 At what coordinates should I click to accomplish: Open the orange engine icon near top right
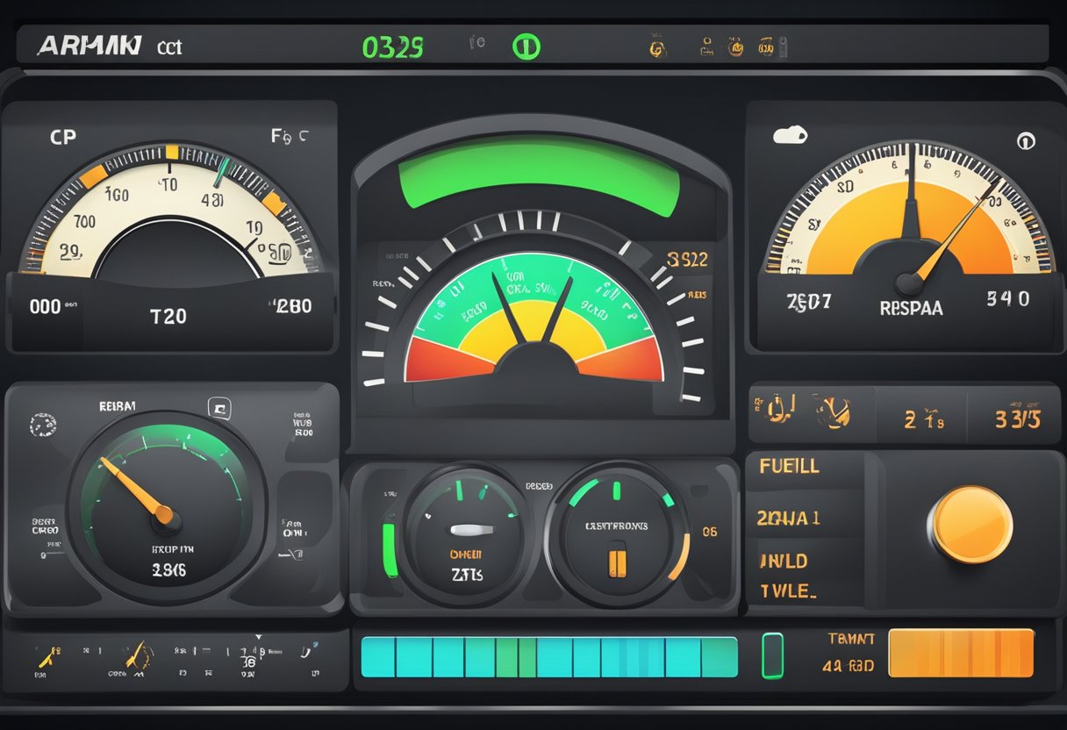click(x=735, y=47)
